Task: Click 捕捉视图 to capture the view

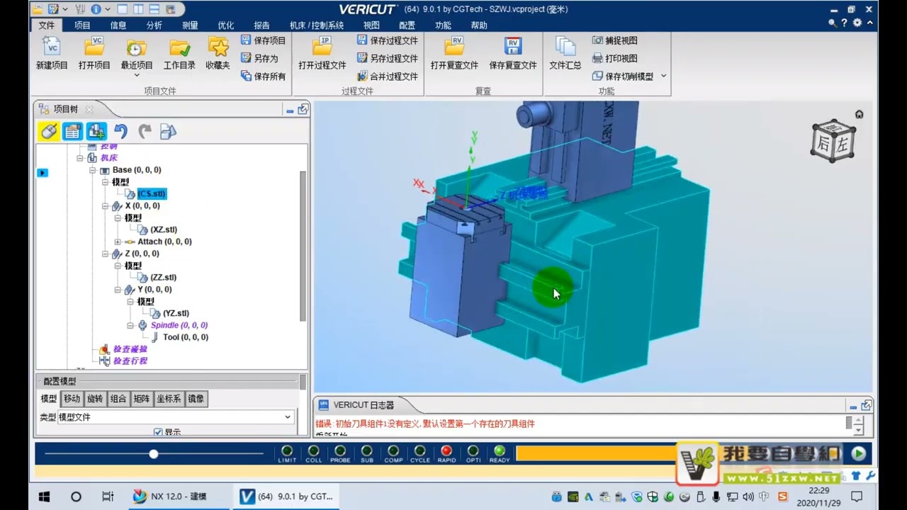Action: 614,40
